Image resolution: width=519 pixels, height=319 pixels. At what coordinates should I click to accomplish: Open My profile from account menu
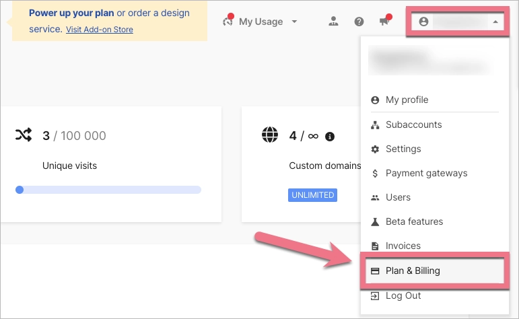pyautogui.click(x=407, y=100)
